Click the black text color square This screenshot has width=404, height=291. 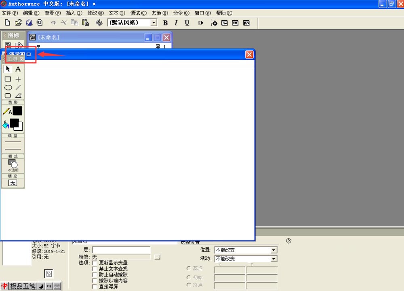[17, 111]
